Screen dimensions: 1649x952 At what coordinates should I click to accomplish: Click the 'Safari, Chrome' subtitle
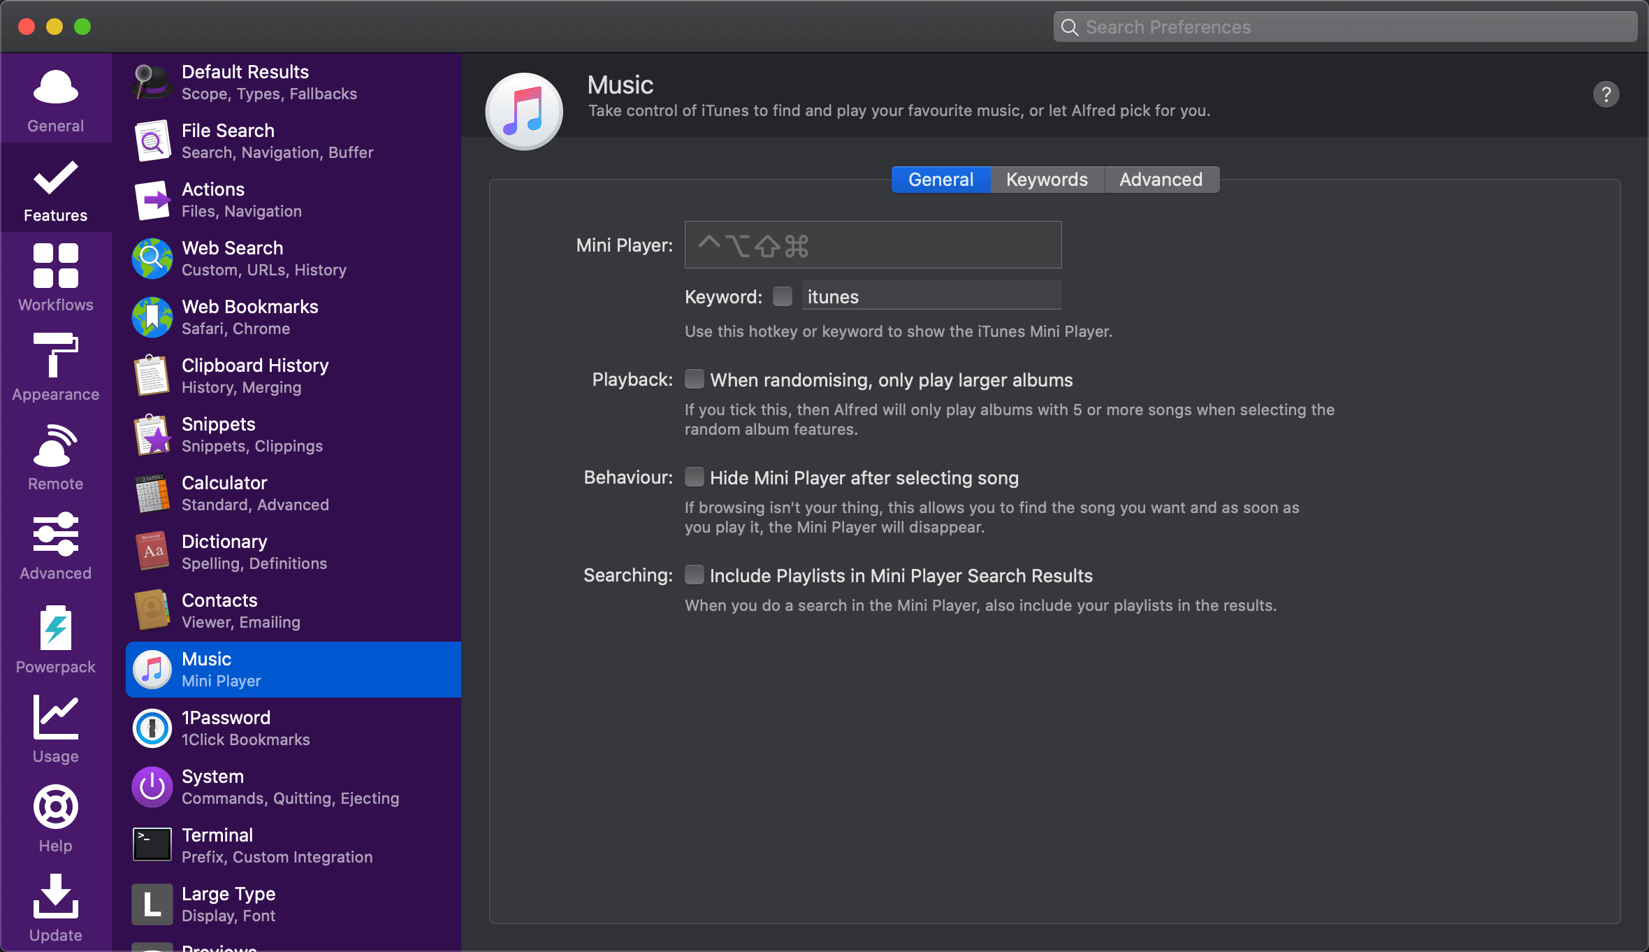click(x=235, y=329)
